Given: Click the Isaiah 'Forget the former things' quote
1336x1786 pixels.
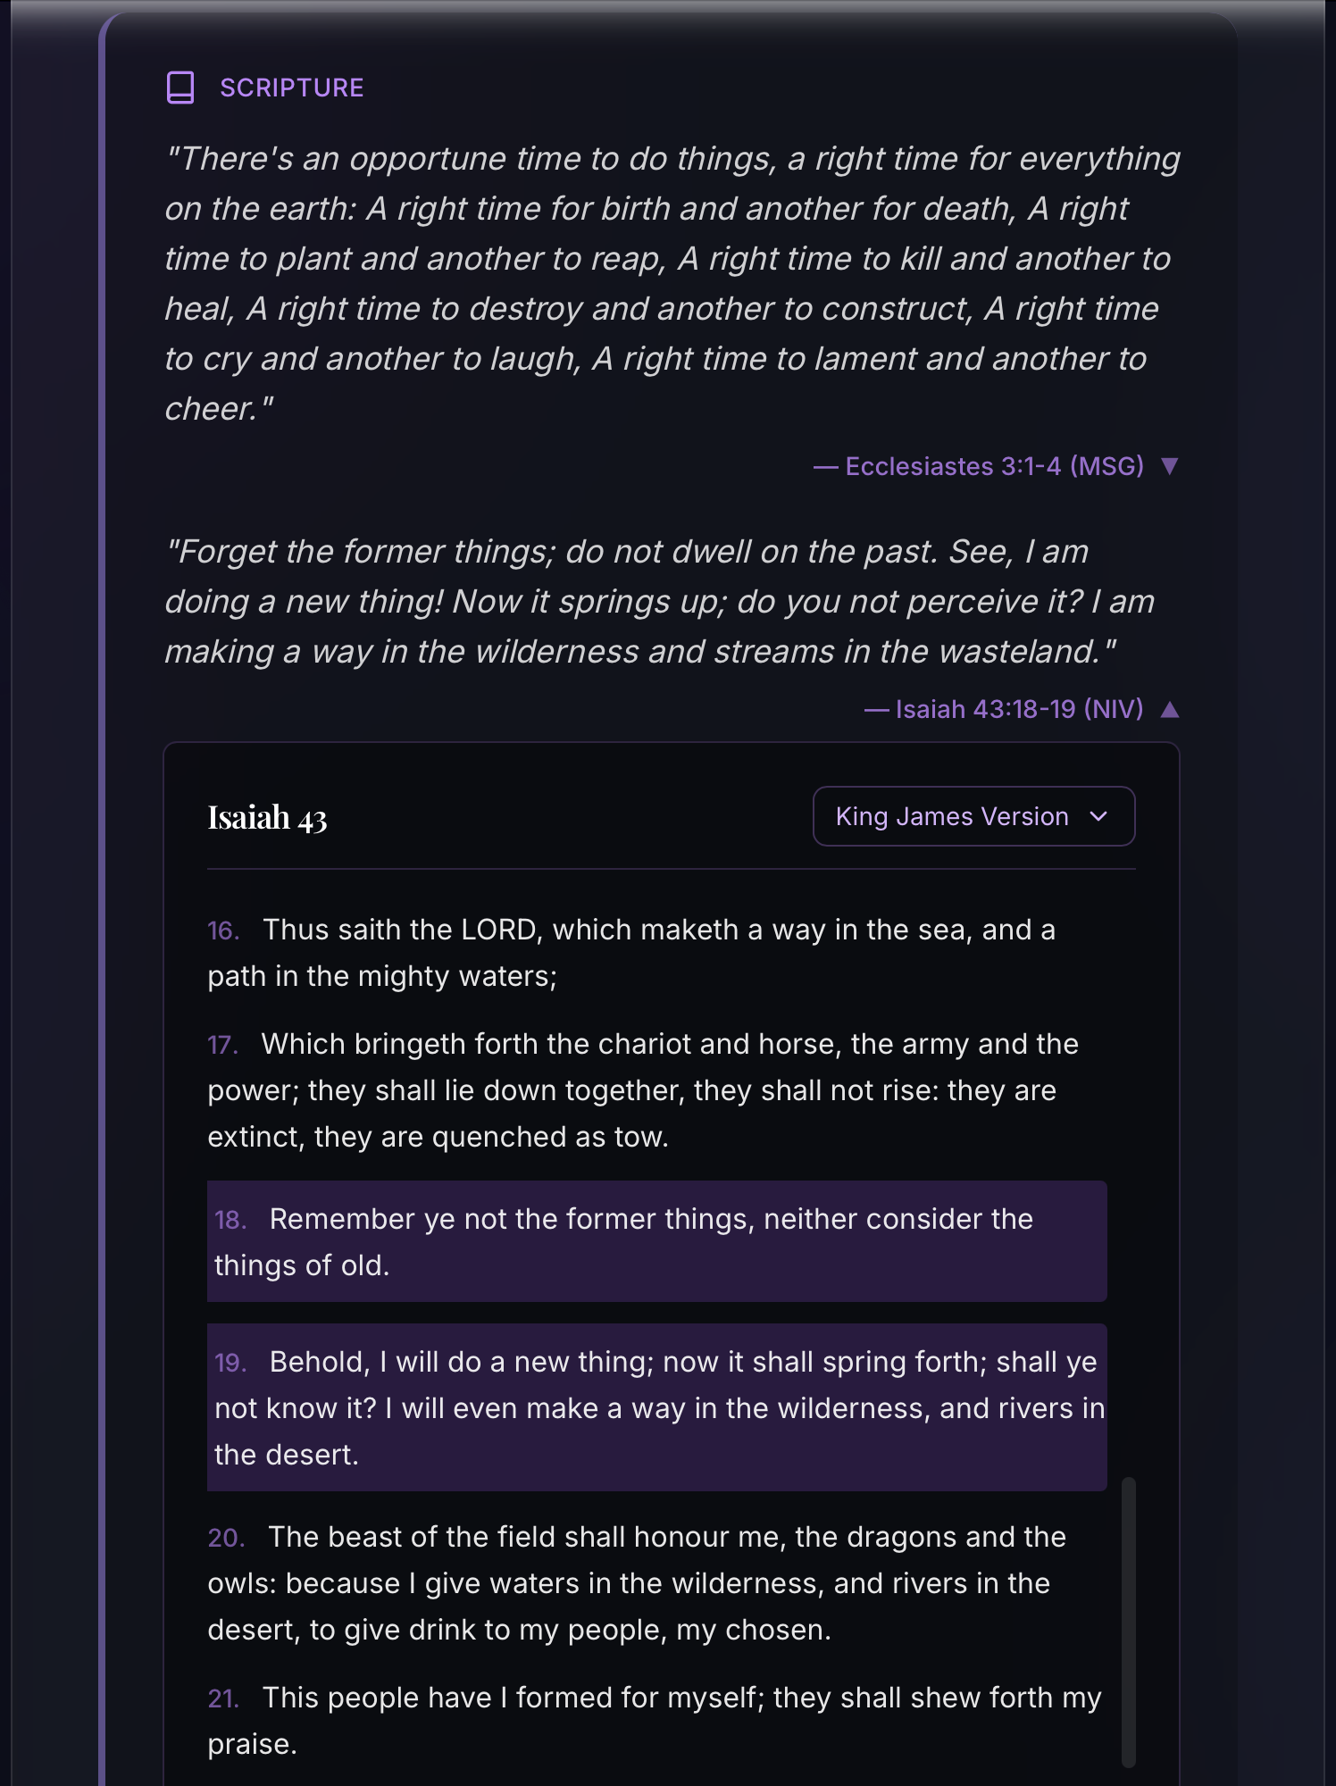Looking at the screenshot, I should click(x=658, y=601).
